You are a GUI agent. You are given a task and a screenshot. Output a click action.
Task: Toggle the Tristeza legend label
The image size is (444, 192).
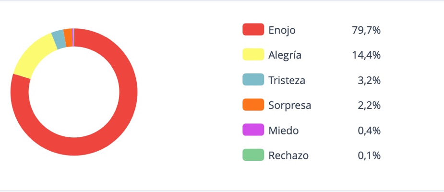287,80
